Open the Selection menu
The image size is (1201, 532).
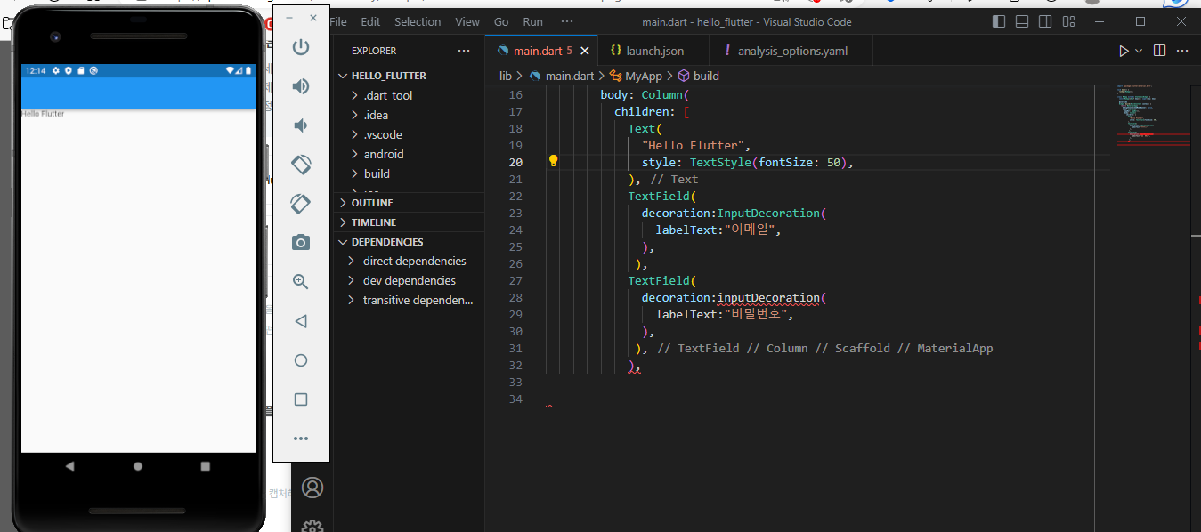[x=418, y=21]
